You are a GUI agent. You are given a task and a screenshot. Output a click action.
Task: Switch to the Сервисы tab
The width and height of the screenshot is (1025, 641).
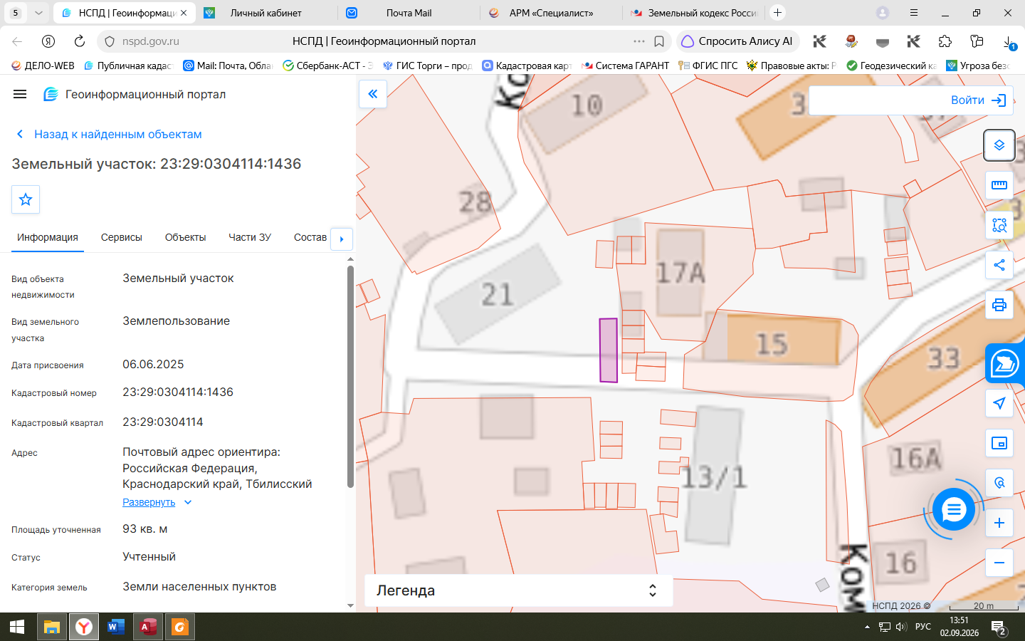click(122, 237)
